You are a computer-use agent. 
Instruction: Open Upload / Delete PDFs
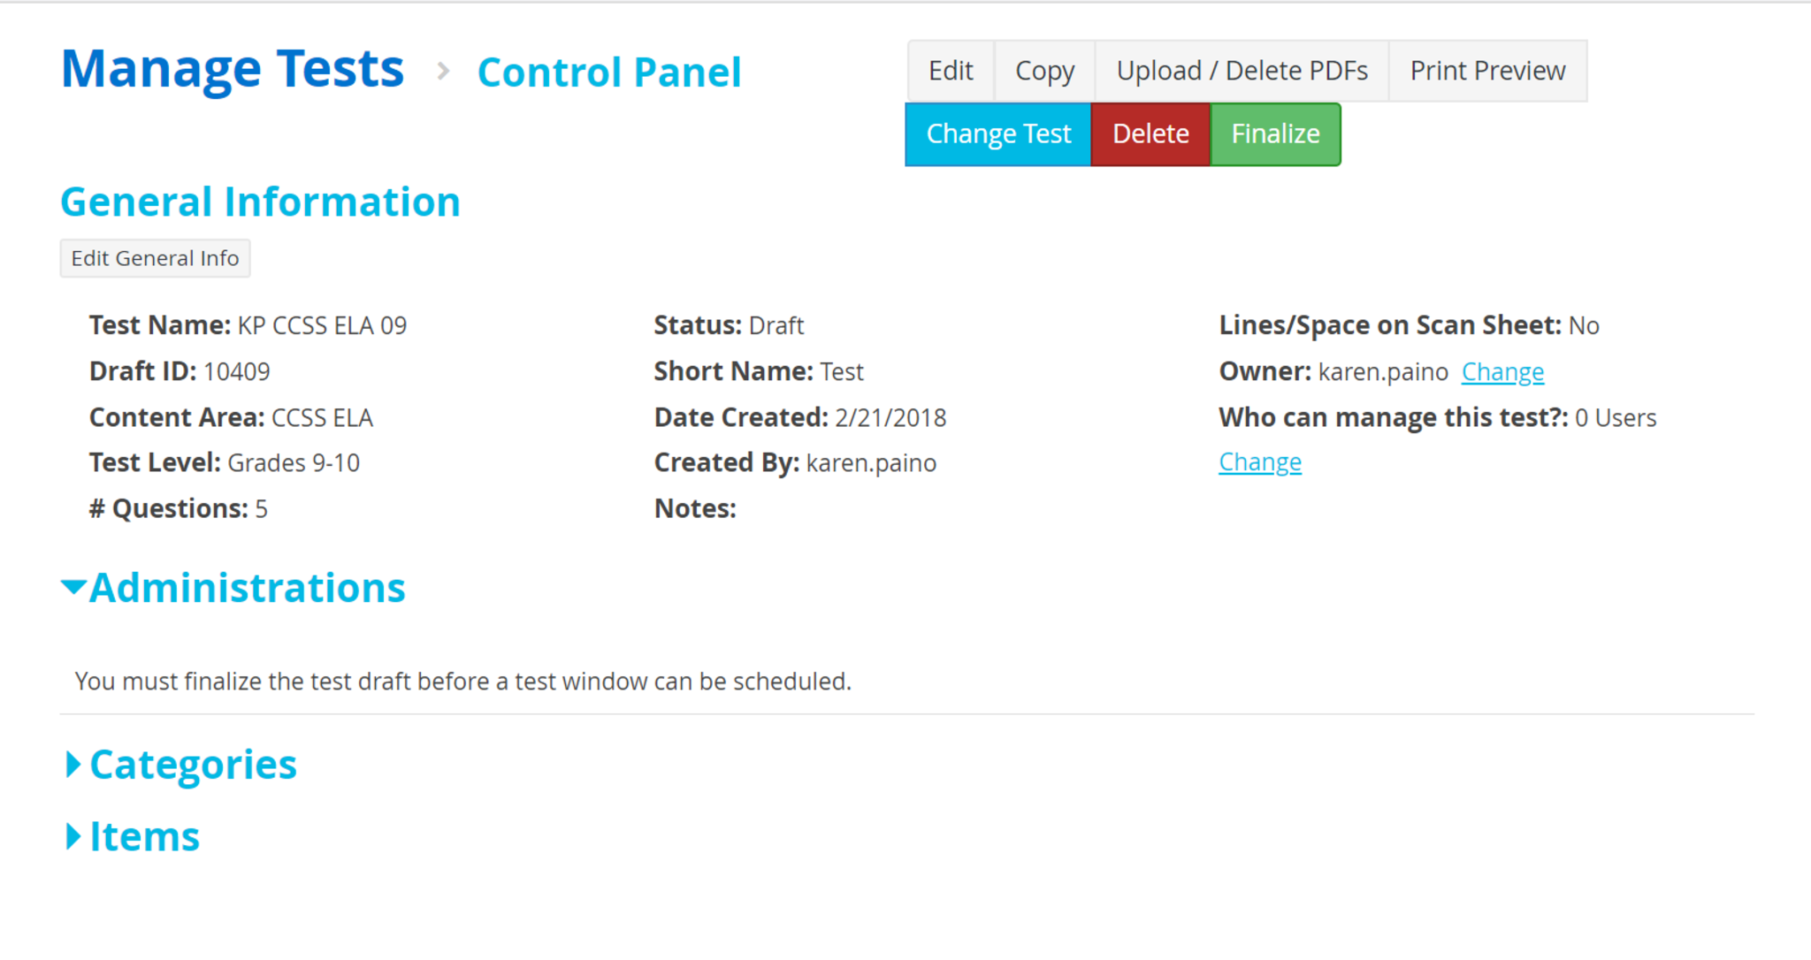pyautogui.click(x=1242, y=71)
